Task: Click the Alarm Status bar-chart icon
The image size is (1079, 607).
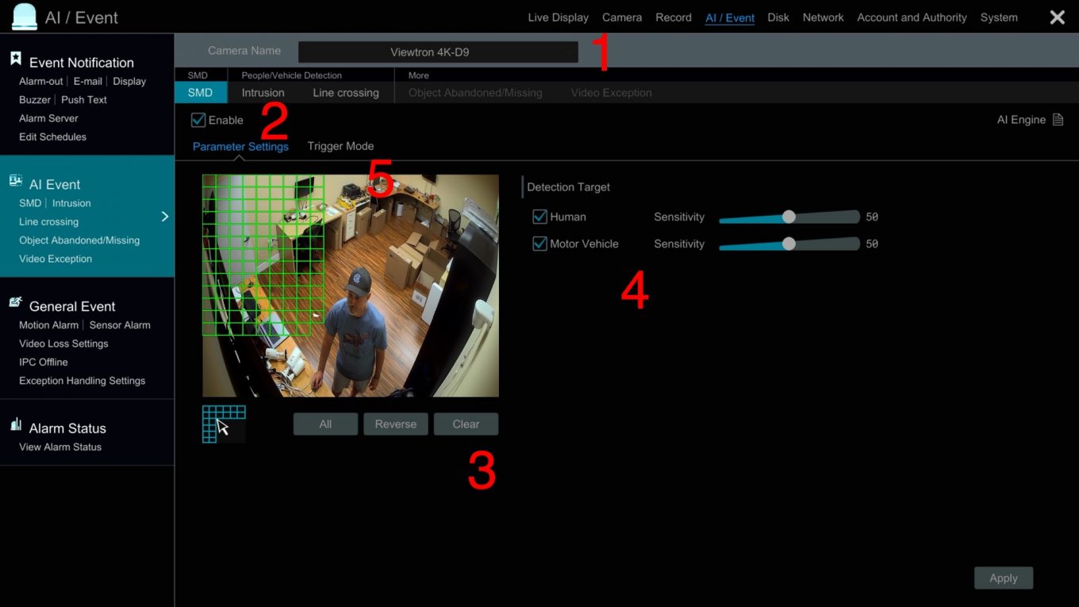Action: 14,425
